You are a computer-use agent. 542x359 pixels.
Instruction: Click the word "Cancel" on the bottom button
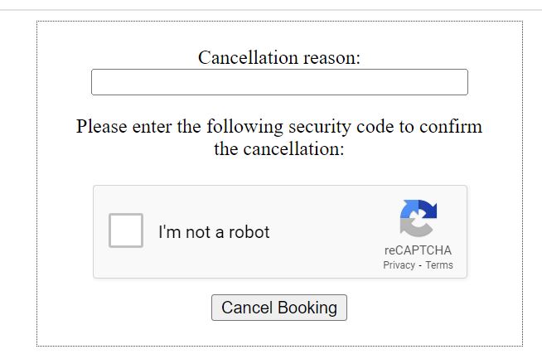[247, 308]
